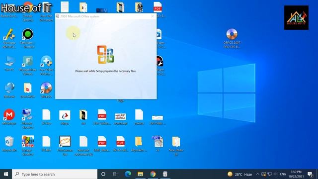Viewport: 318px width, 179px height.
Task: Switch to Google Chrome in the taskbar
Action: 153,174
